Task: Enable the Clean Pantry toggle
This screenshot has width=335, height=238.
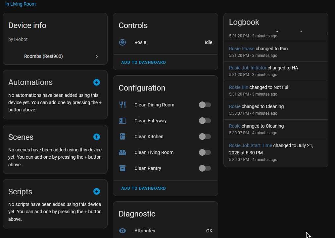Action: (x=205, y=168)
